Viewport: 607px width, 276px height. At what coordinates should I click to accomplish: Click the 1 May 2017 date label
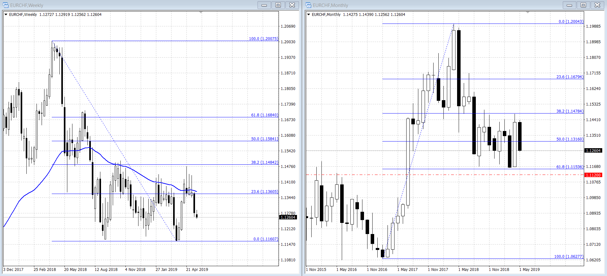pyautogui.click(x=408, y=269)
